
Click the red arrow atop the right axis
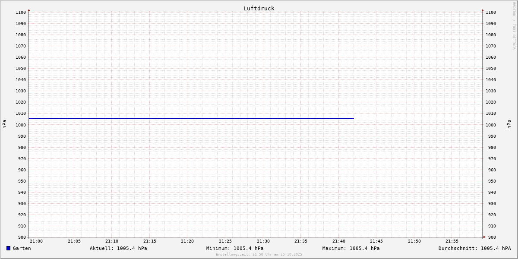[483, 10]
